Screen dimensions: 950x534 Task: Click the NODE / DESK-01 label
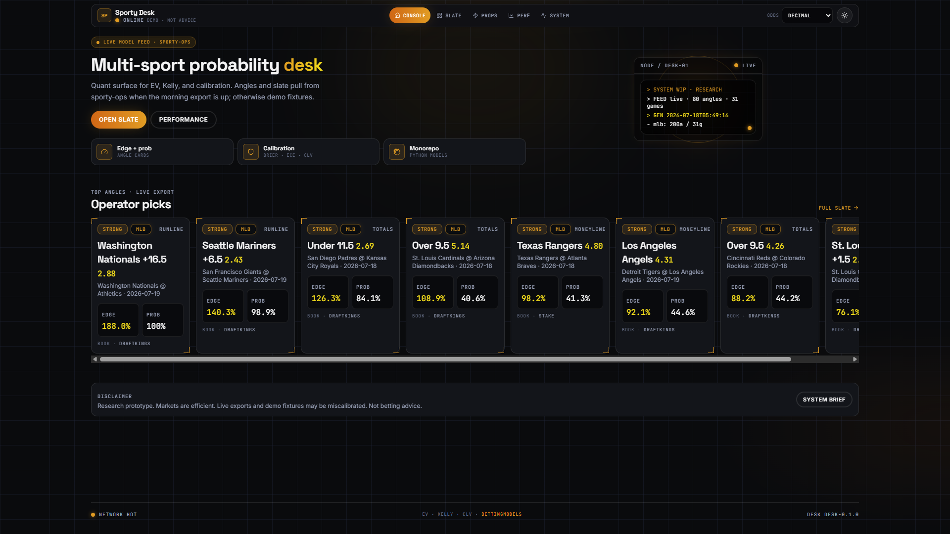click(x=664, y=66)
